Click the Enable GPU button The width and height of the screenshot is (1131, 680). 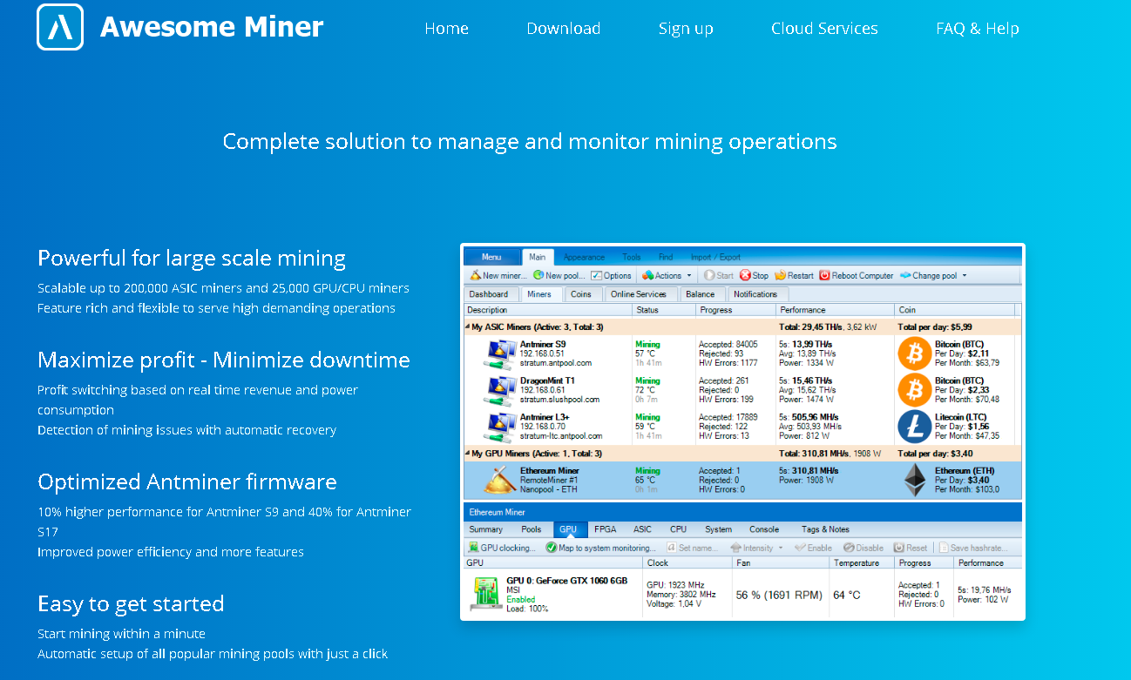point(813,548)
